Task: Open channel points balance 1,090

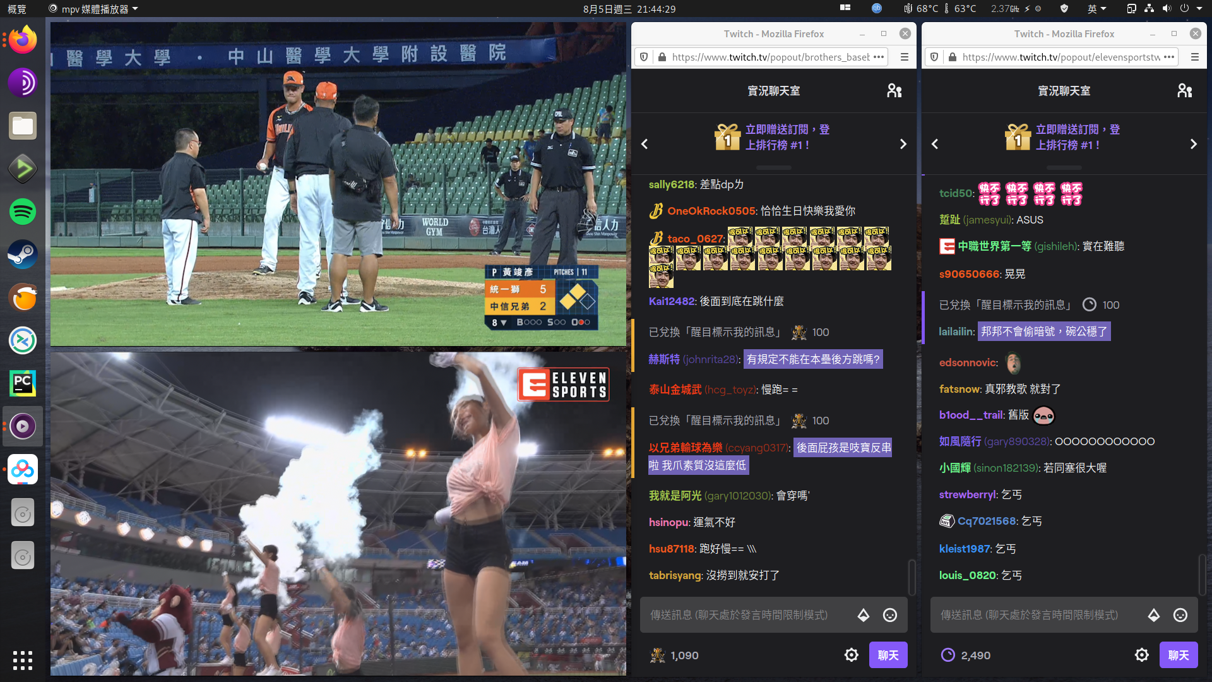Action: [x=674, y=655]
